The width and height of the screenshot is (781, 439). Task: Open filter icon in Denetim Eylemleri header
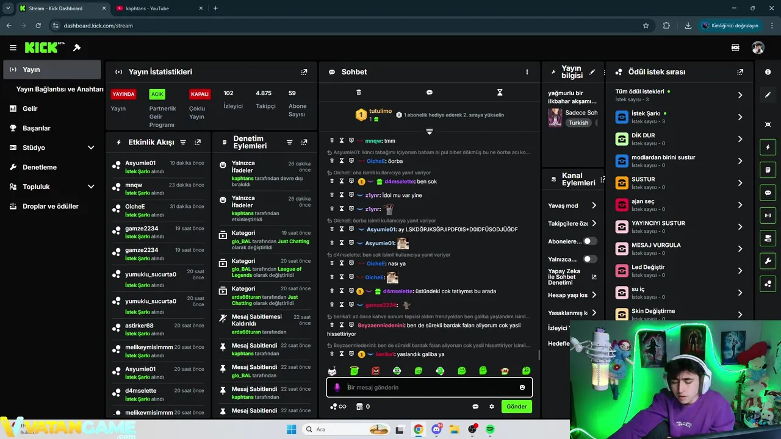tap(290, 142)
